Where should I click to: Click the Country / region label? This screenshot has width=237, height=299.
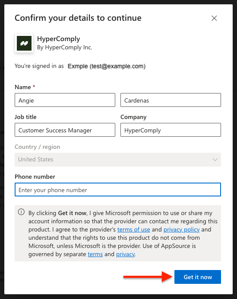(38, 147)
